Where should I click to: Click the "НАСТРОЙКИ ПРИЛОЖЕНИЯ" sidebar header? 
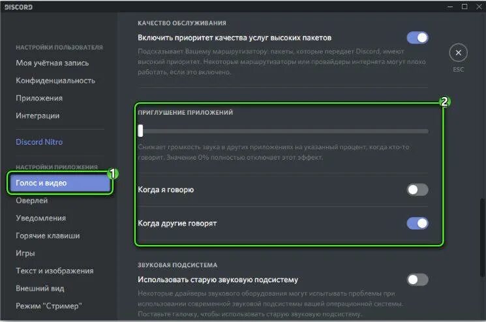57,167
